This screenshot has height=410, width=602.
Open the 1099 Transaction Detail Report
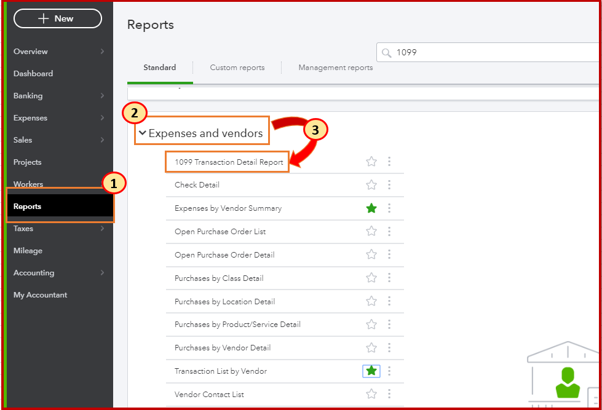point(229,162)
